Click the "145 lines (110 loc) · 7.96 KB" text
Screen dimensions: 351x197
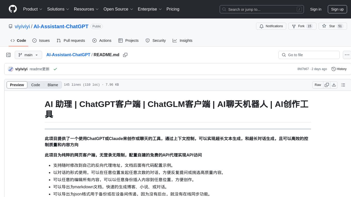coord(91,85)
